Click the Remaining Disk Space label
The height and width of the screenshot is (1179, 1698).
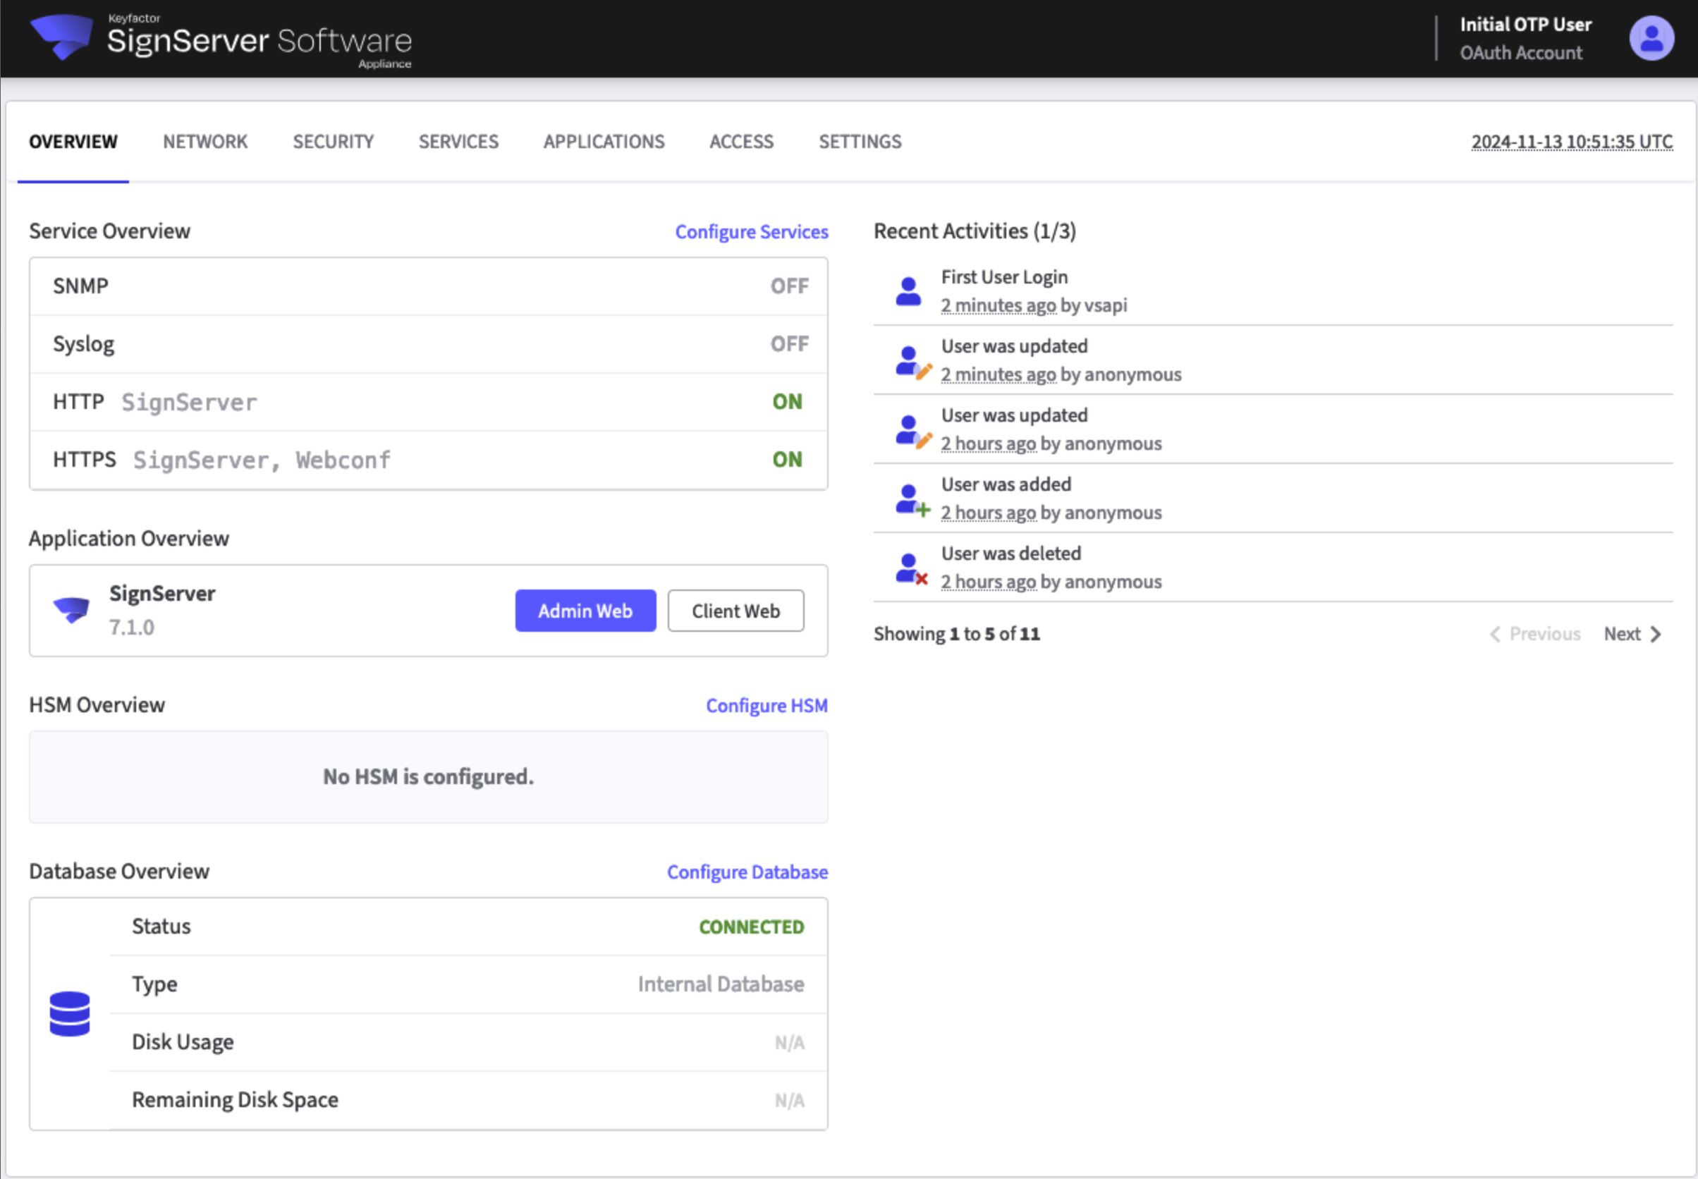pyautogui.click(x=235, y=1100)
